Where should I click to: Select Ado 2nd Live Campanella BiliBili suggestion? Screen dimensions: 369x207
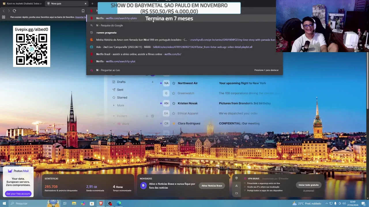184,47
